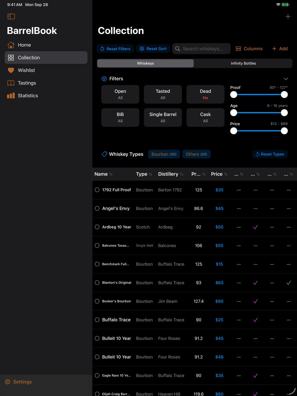
Task: Click the Age slider's right handle
Action: click(284, 113)
